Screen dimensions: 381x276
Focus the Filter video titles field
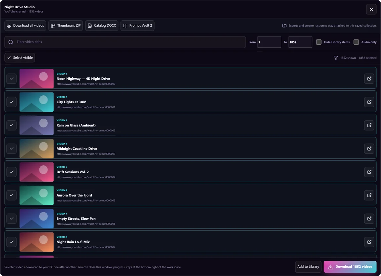point(125,42)
